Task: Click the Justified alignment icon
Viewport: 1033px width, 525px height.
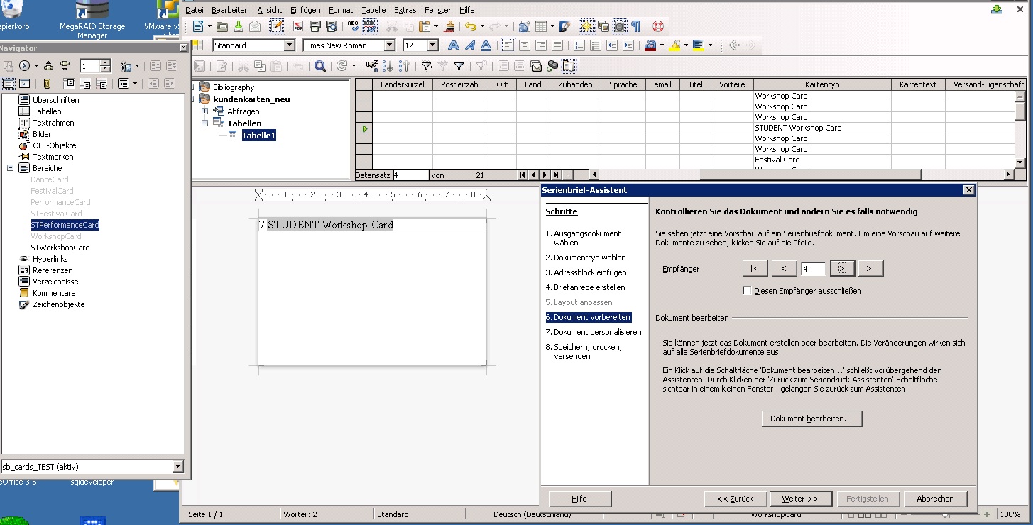Action: tap(557, 45)
